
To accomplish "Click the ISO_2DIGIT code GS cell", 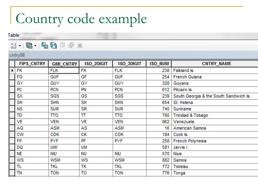I will (96, 96).
